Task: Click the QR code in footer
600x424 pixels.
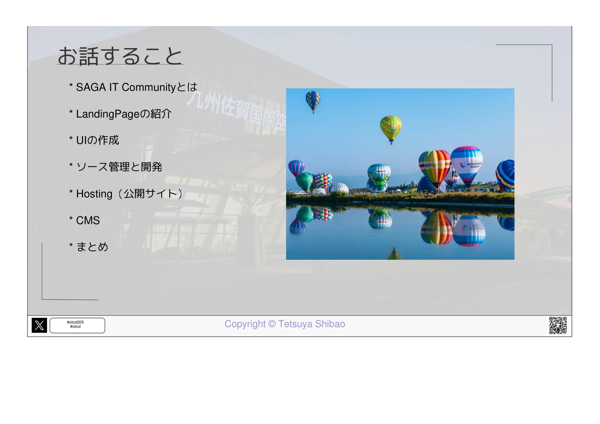Action: [x=558, y=325]
